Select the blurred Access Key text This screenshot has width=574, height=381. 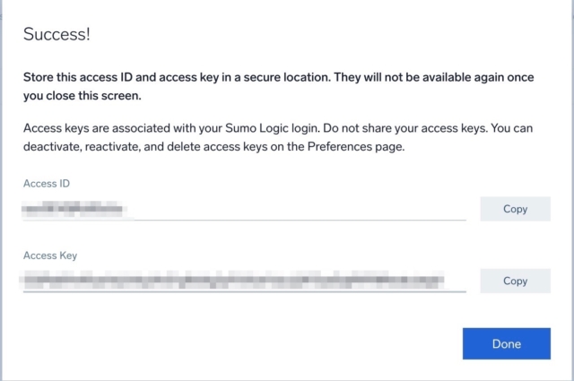pos(231,280)
